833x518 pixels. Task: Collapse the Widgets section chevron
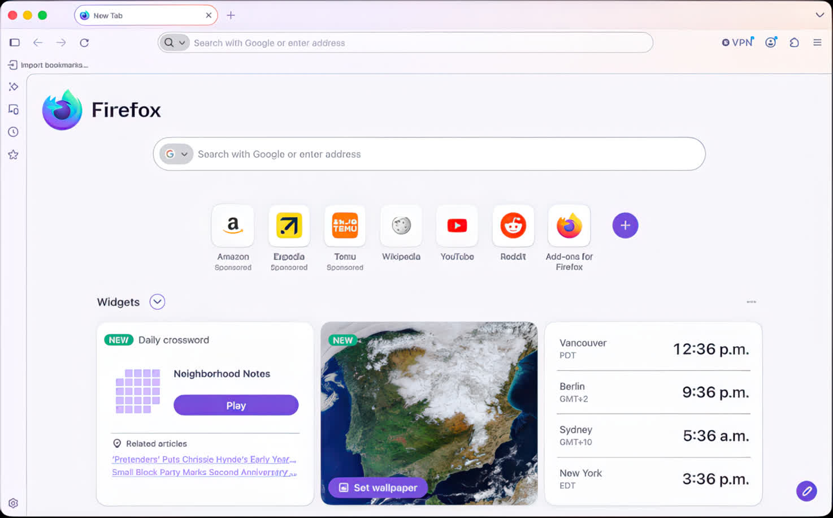(x=157, y=302)
